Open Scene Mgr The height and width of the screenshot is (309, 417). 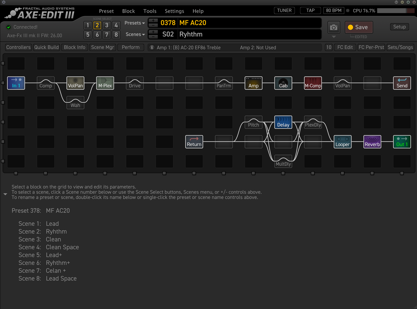tap(103, 47)
